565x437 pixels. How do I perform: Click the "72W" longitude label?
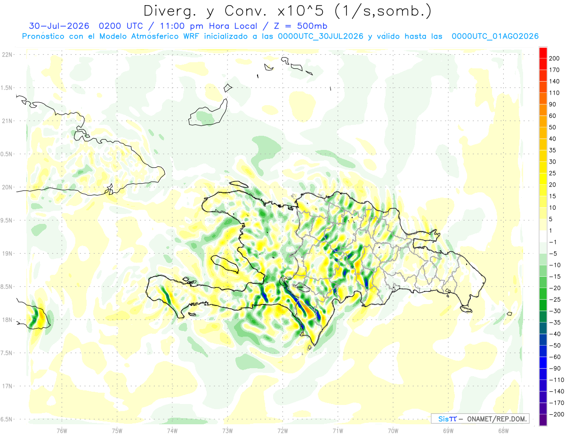(x=282, y=430)
